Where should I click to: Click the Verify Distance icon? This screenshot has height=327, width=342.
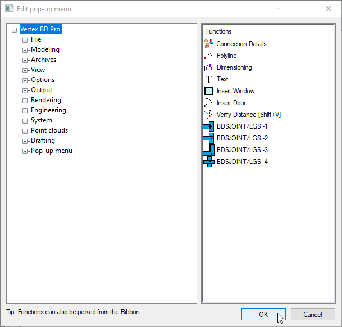pos(209,115)
